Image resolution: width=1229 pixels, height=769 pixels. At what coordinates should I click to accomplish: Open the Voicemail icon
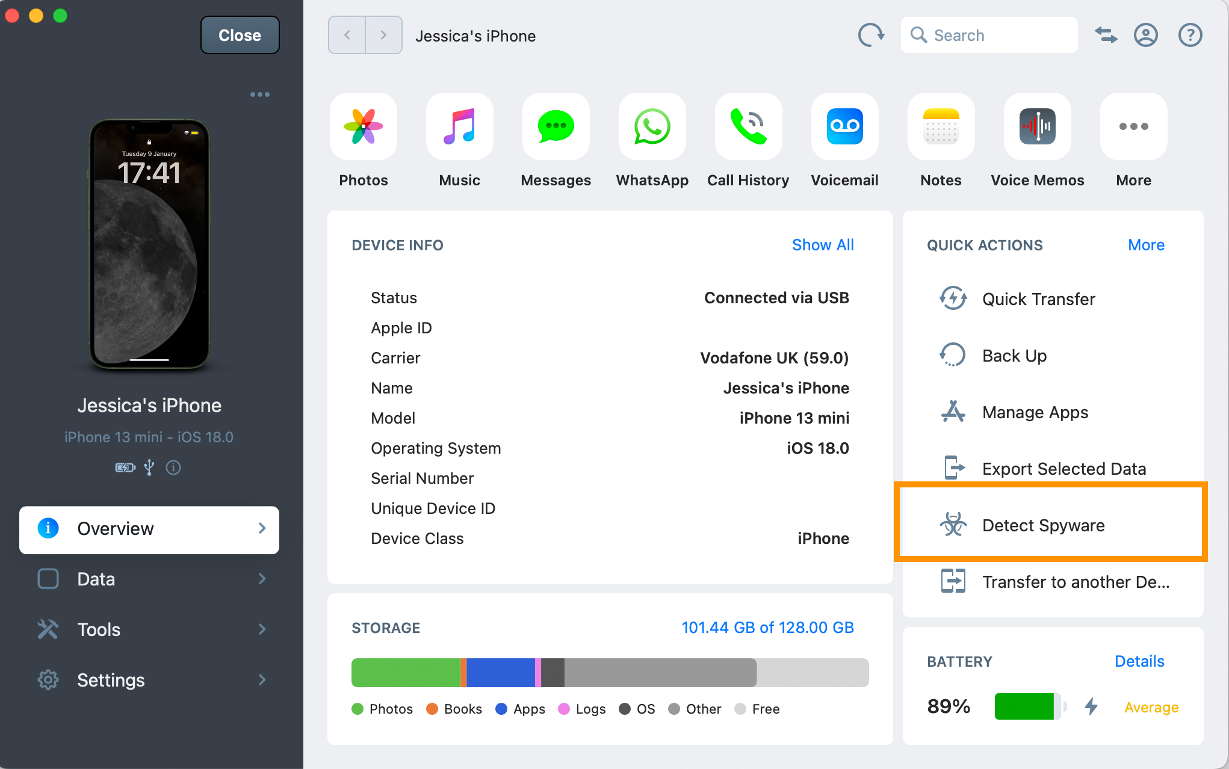click(845, 126)
